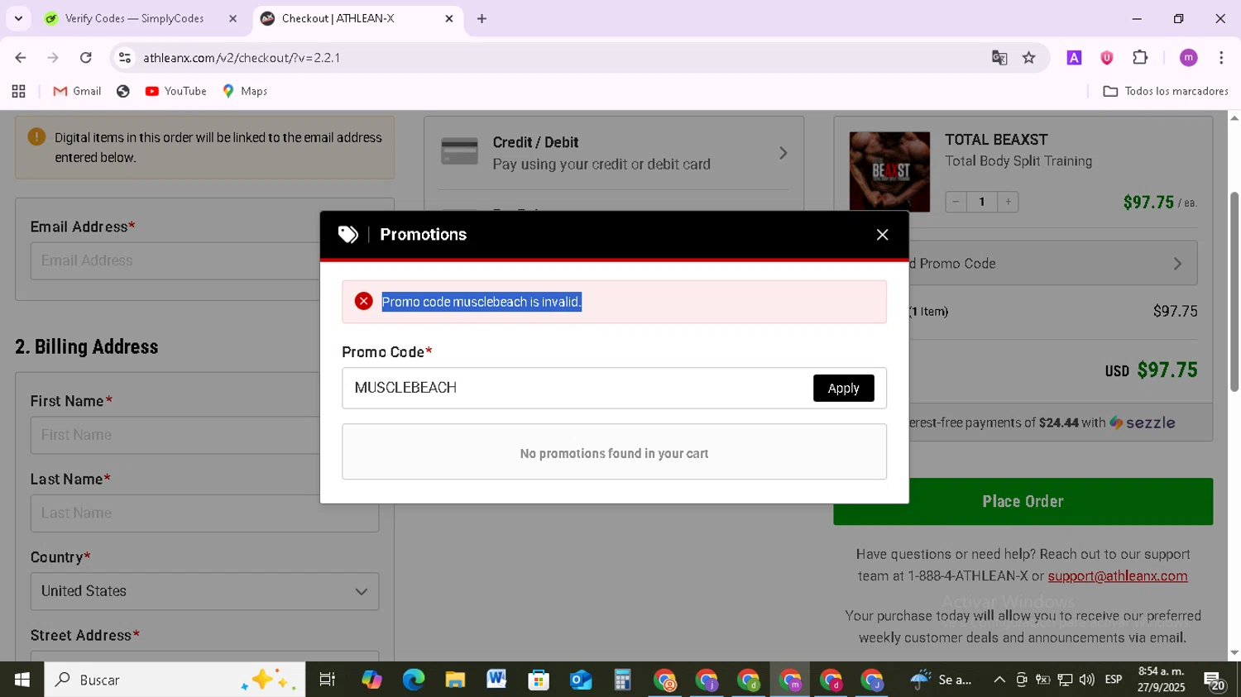
Task: Open the YouTube bookmark
Action: [x=176, y=91]
